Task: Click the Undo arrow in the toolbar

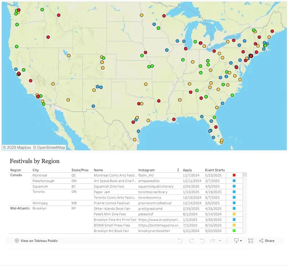Action: 180,241
